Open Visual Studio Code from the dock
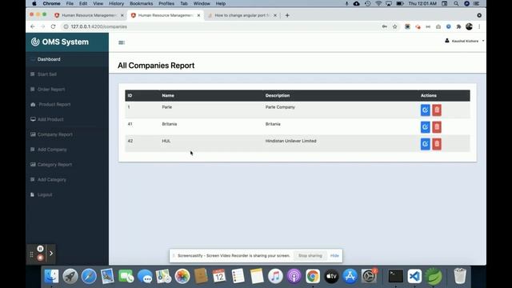 tap(414, 276)
